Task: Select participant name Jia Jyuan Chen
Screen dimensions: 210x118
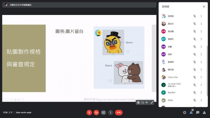Action: (174, 84)
